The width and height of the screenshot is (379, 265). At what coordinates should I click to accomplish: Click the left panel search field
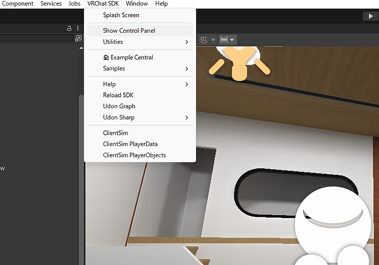tap(36, 38)
